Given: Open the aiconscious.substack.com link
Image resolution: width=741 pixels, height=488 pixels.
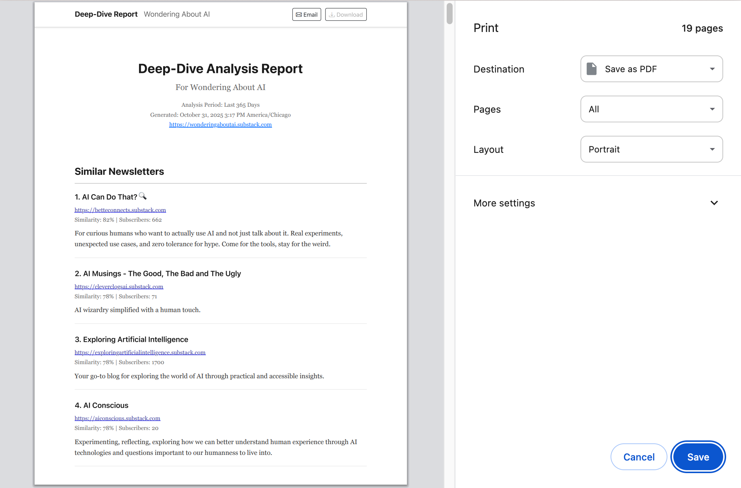Looking at the screenshot, I should (x=117, y=418).
